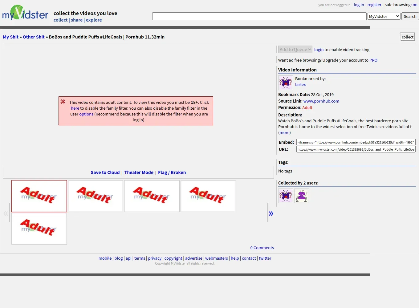Select the URL text field

[356, 149]
